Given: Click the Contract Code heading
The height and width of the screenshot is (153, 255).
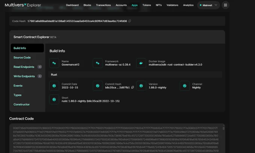Looking at the screenshot, I should click(21, 118).
